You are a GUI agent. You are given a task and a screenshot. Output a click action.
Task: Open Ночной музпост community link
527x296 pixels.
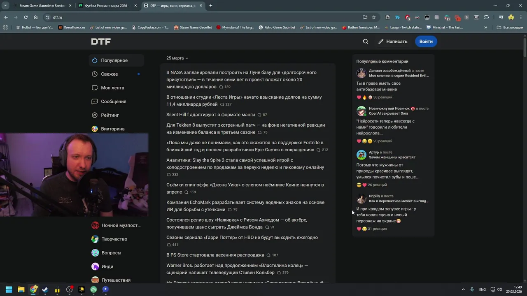point(116,225)
